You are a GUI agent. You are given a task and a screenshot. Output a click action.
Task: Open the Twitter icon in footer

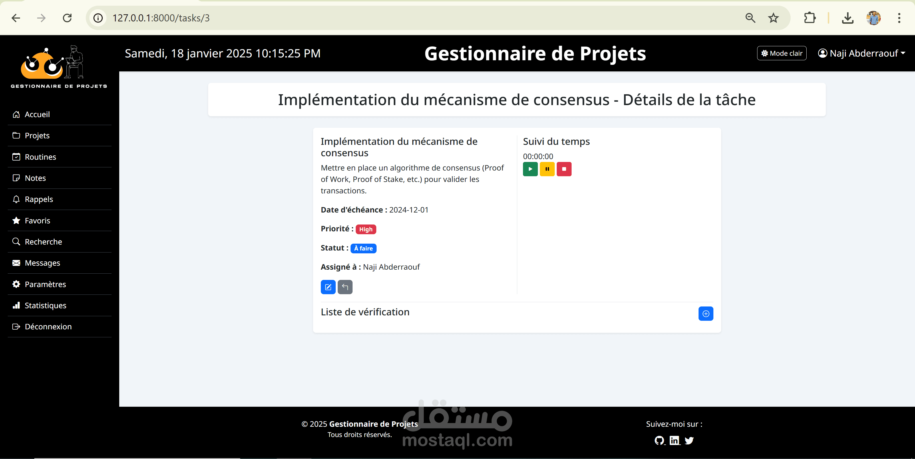(x=689, y=440)
